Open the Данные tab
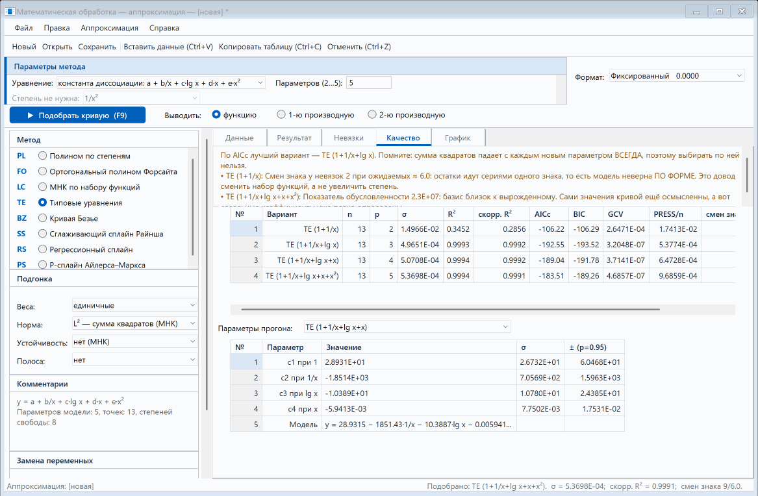The height and width of the screenshot is (496, 758). (x=239, y=138)
